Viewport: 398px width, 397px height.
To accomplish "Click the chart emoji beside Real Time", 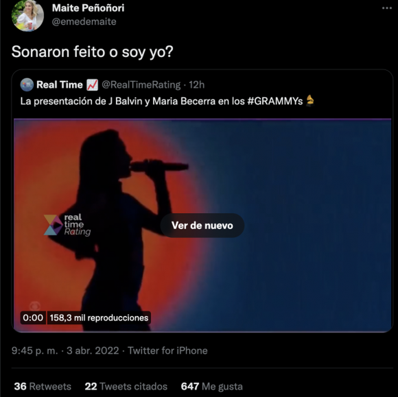I will pos(92,85).
